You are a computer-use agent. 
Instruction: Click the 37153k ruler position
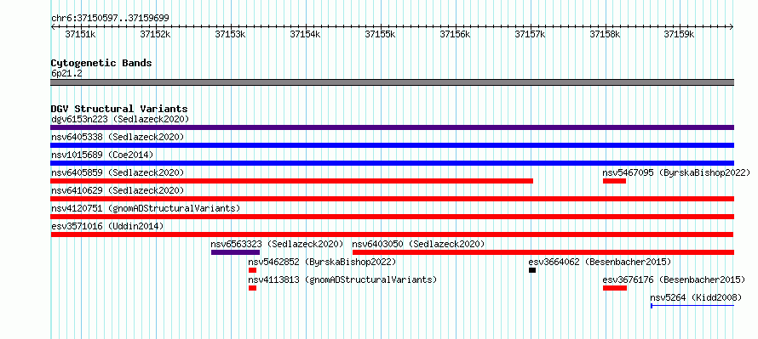tap(231, 34)
